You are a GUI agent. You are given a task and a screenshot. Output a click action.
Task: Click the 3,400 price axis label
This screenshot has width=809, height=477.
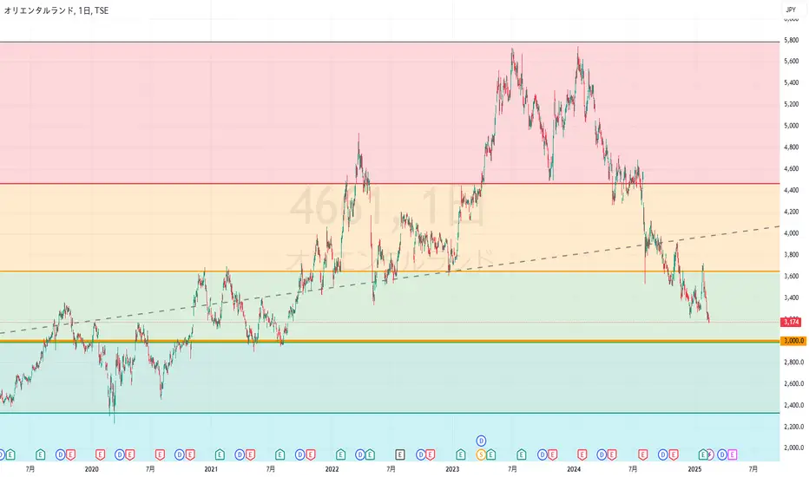(x=791, y=298)
